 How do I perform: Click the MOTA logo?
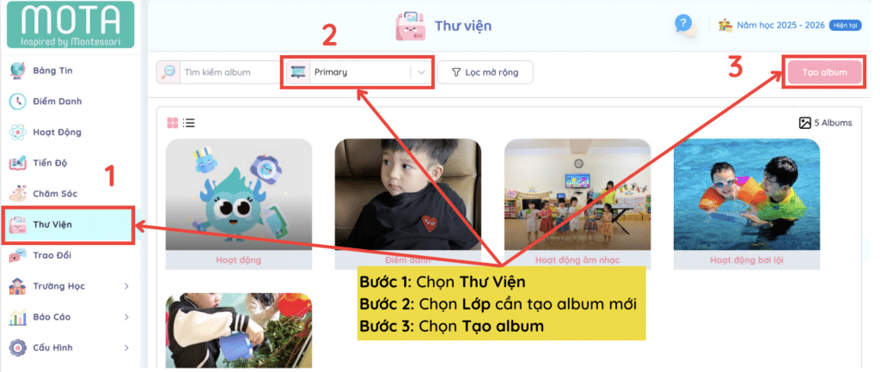click(x=70, y=25)
